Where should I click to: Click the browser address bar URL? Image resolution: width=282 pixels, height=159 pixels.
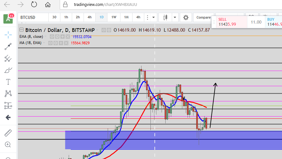105,5
